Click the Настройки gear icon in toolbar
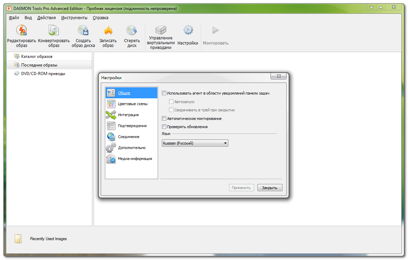 point(188,30)
